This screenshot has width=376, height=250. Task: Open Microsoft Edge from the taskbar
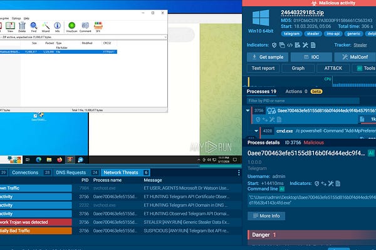point(39,160)
